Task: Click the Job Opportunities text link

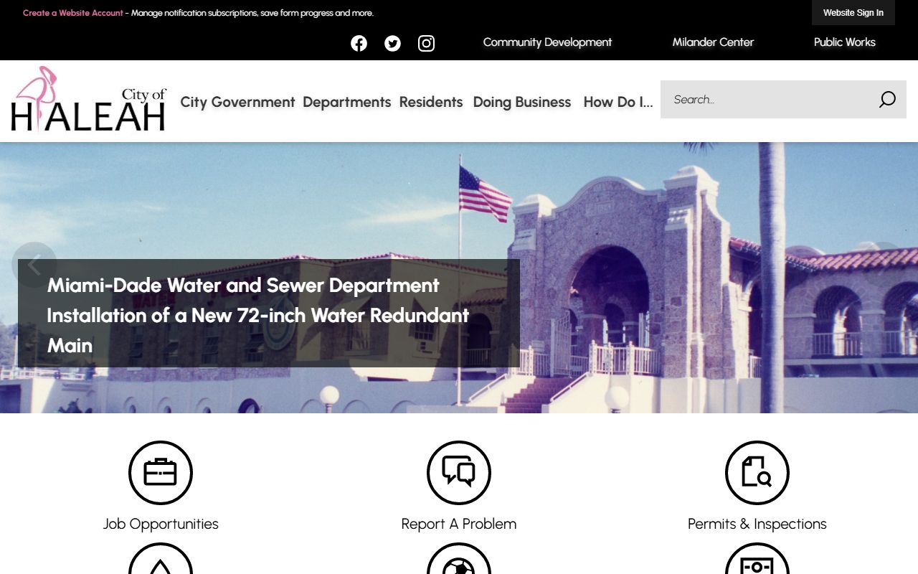Action: click(161, 524)
